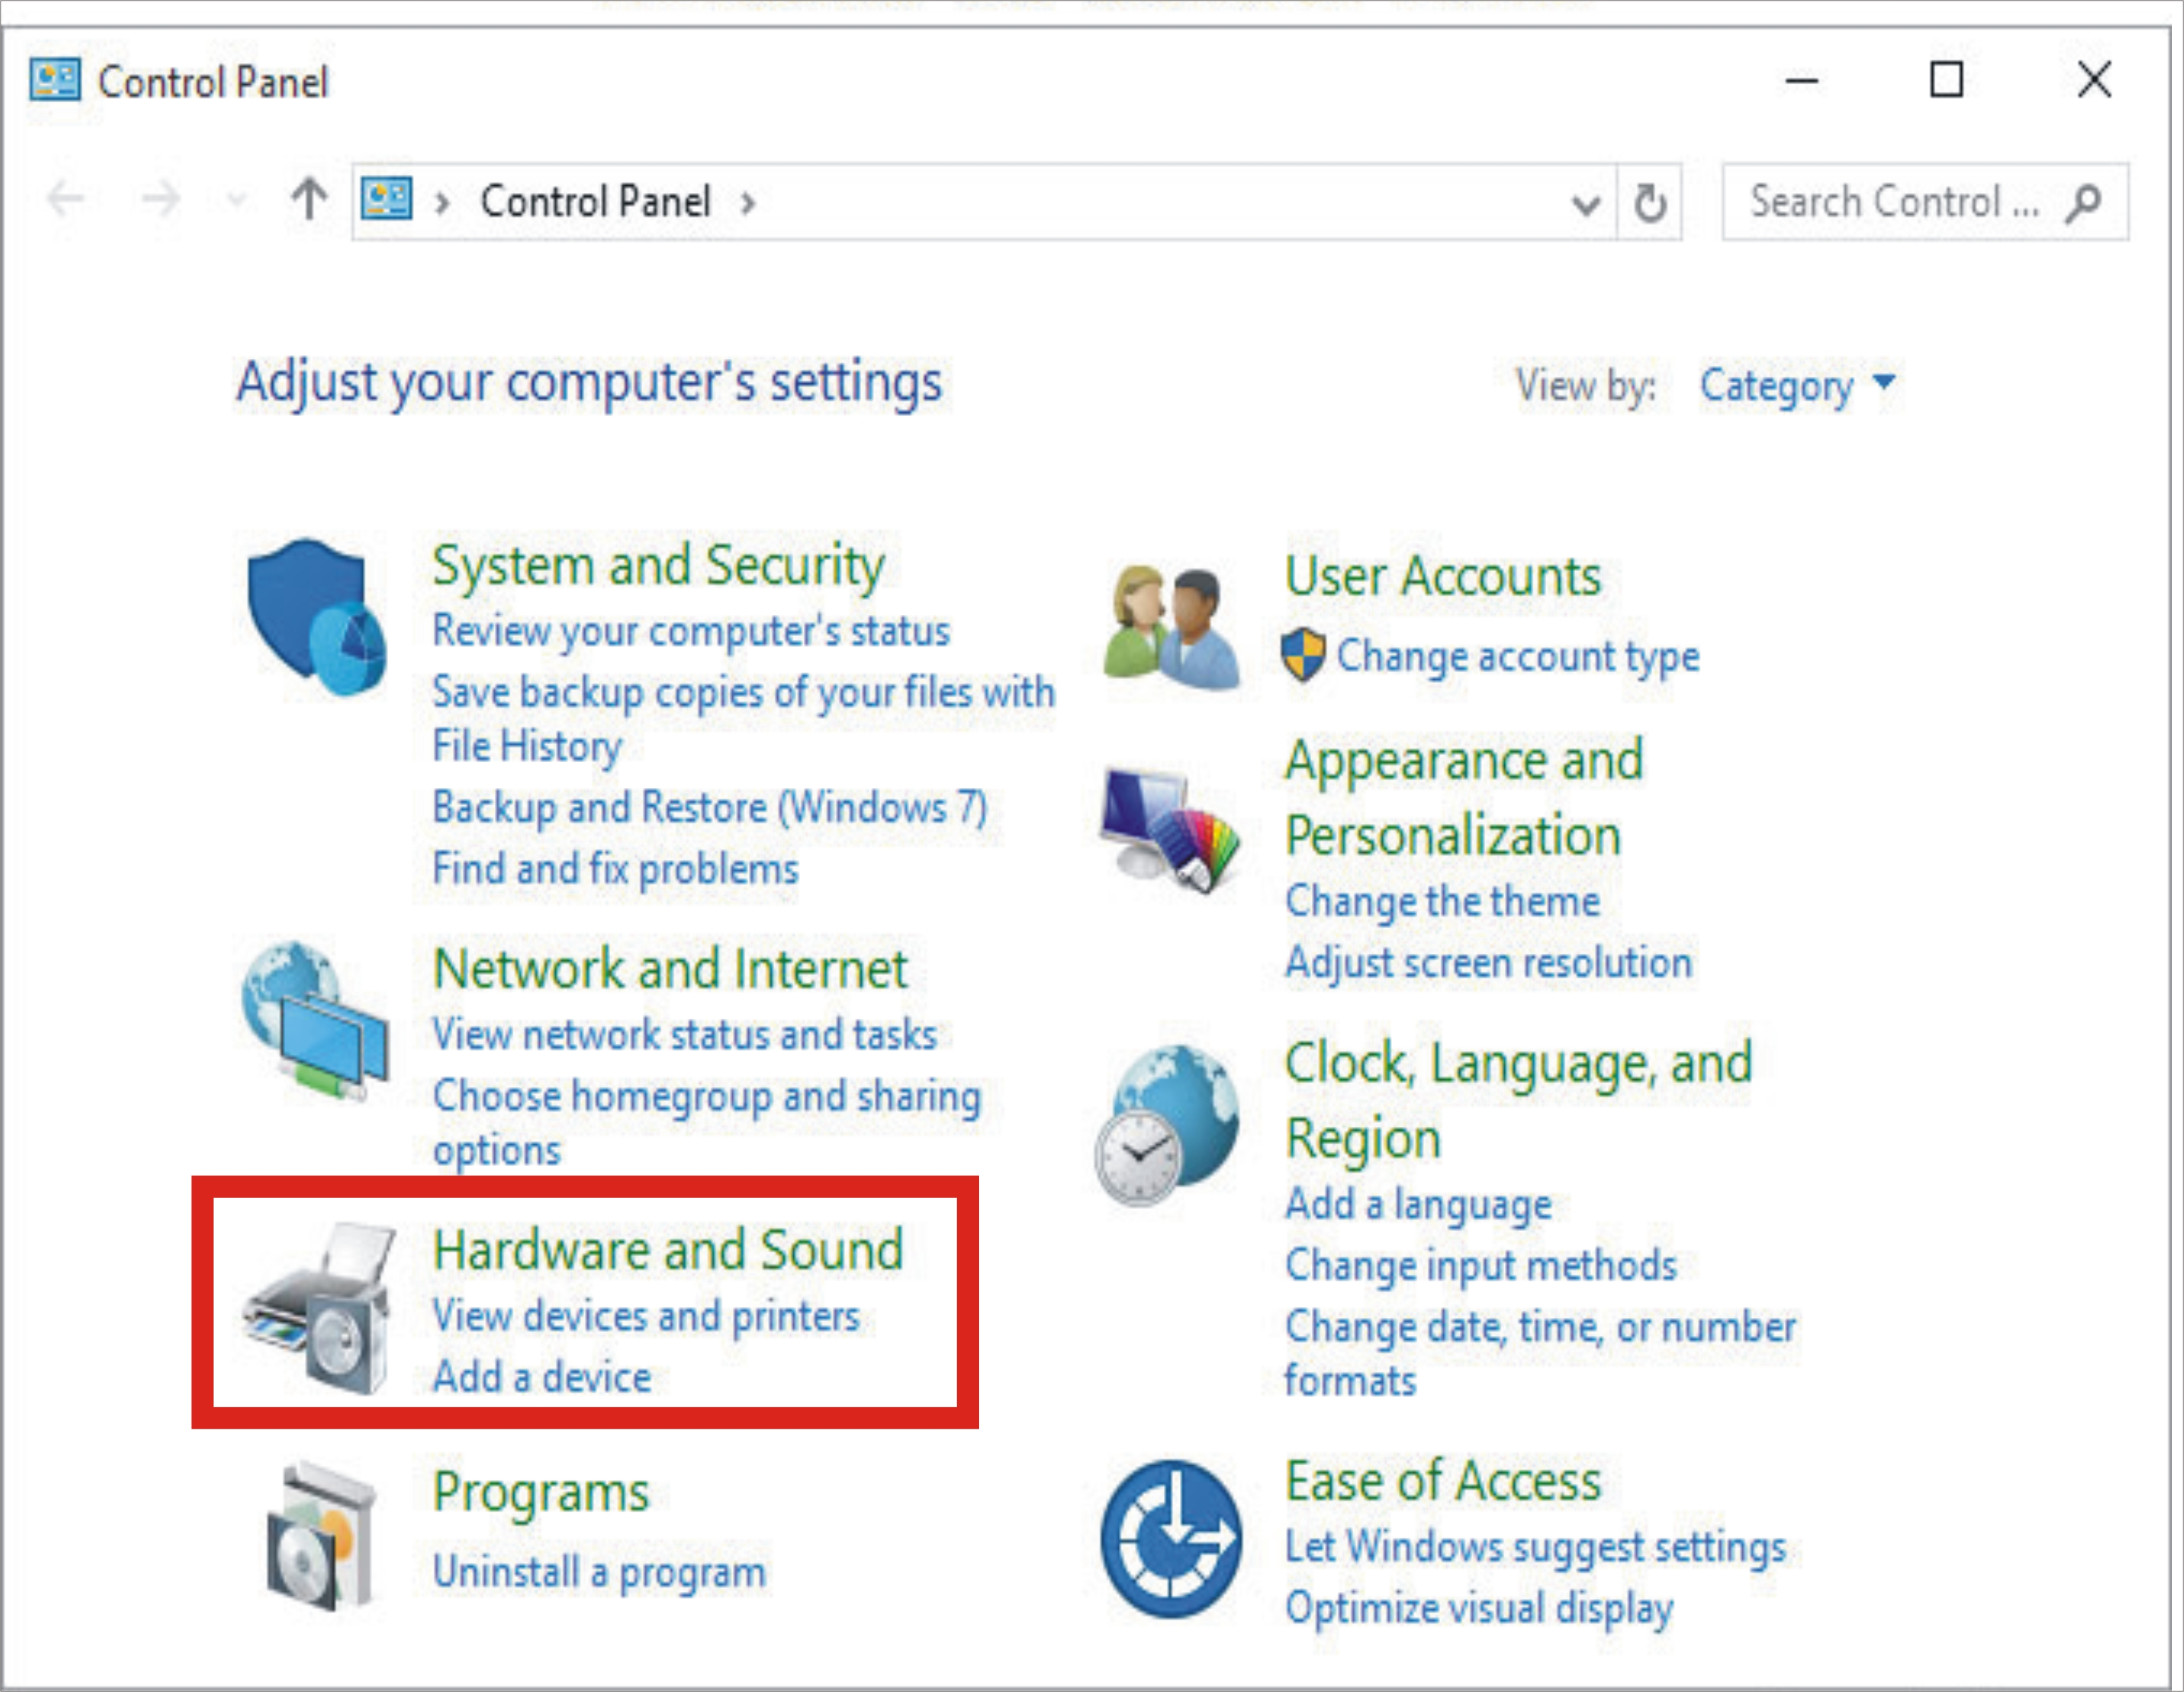
Task: Open Find and fix problems
Action: (616, 869)
